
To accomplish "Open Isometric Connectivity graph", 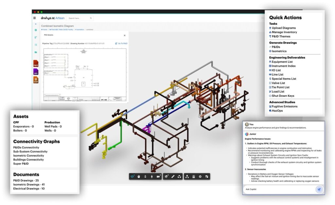I will [28, 156].
